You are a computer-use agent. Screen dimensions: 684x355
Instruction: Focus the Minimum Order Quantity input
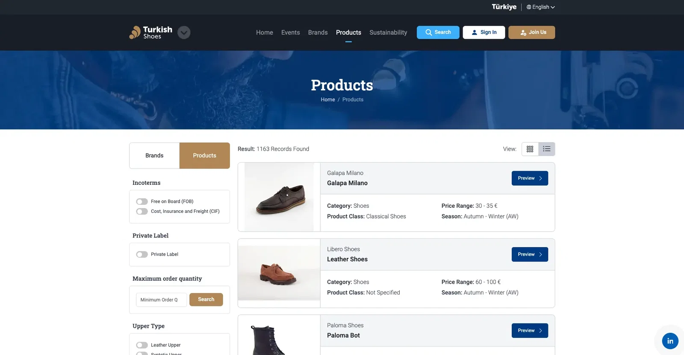[161, 300]
